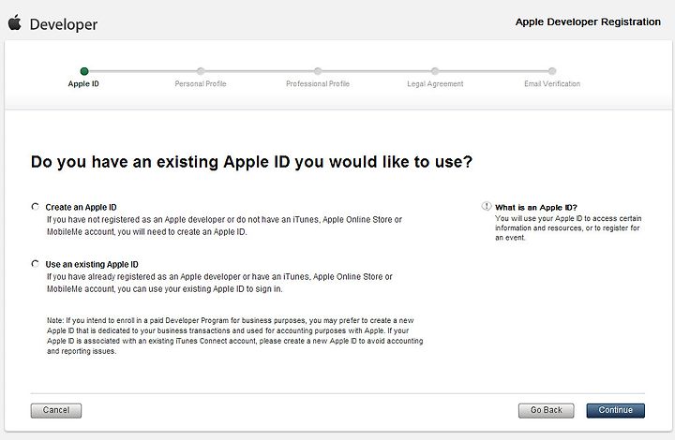Click the Apple logo icon
Image resolution: width=675 pixels, height=440 pixels.
point(15,22)
